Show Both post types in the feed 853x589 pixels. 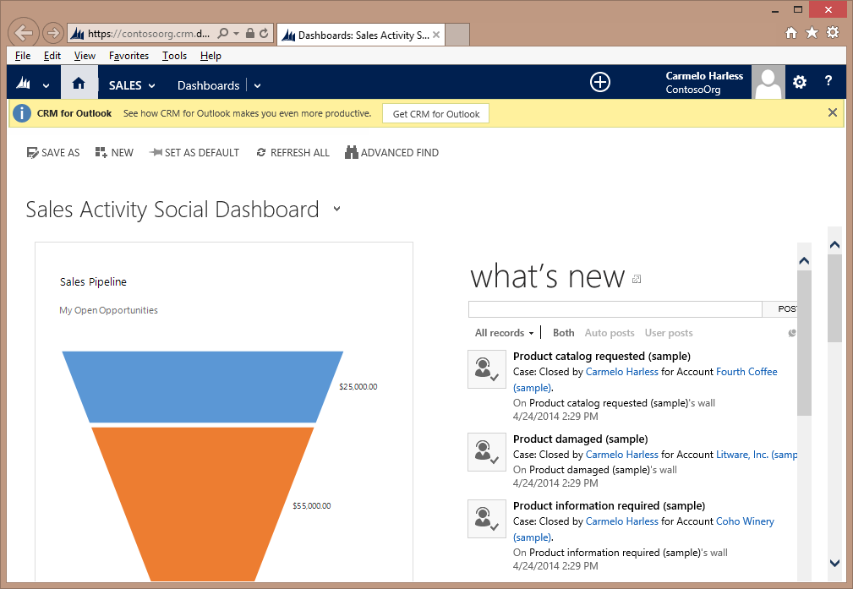(x=563, y=333)
